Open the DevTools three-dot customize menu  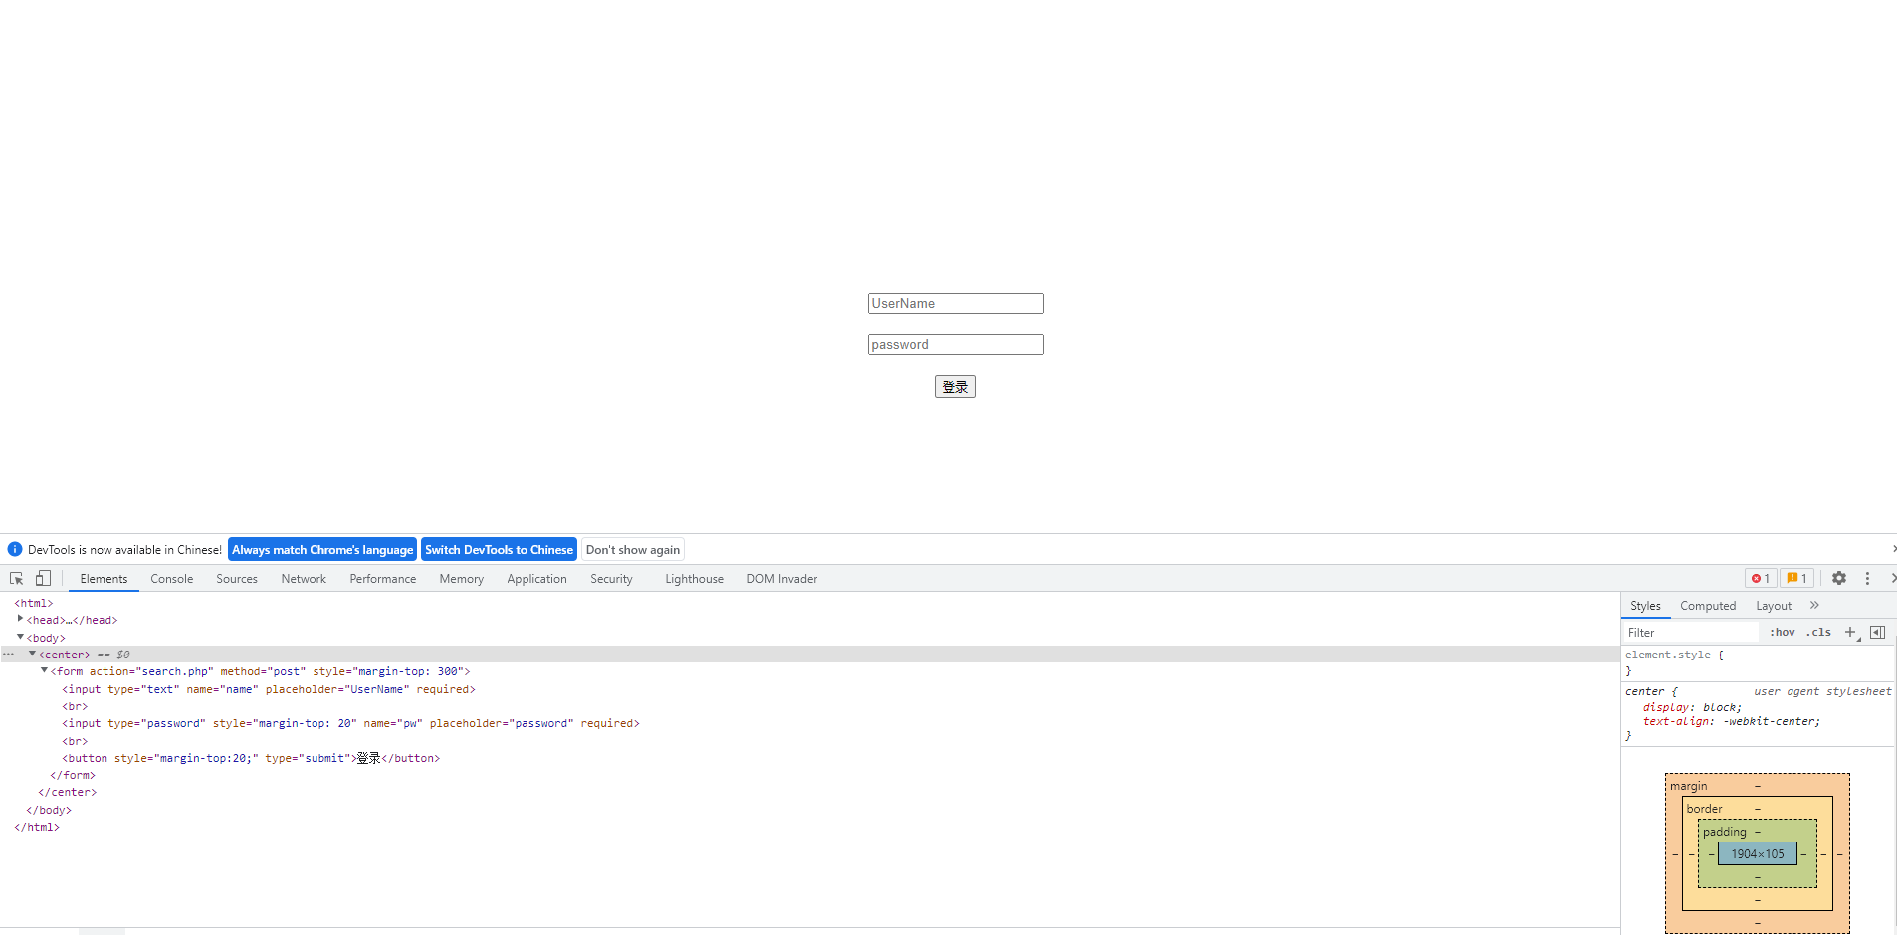(x=1867, y=578)
